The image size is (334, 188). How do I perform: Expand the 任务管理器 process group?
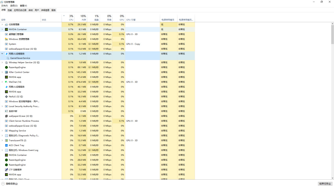[2, 25]
